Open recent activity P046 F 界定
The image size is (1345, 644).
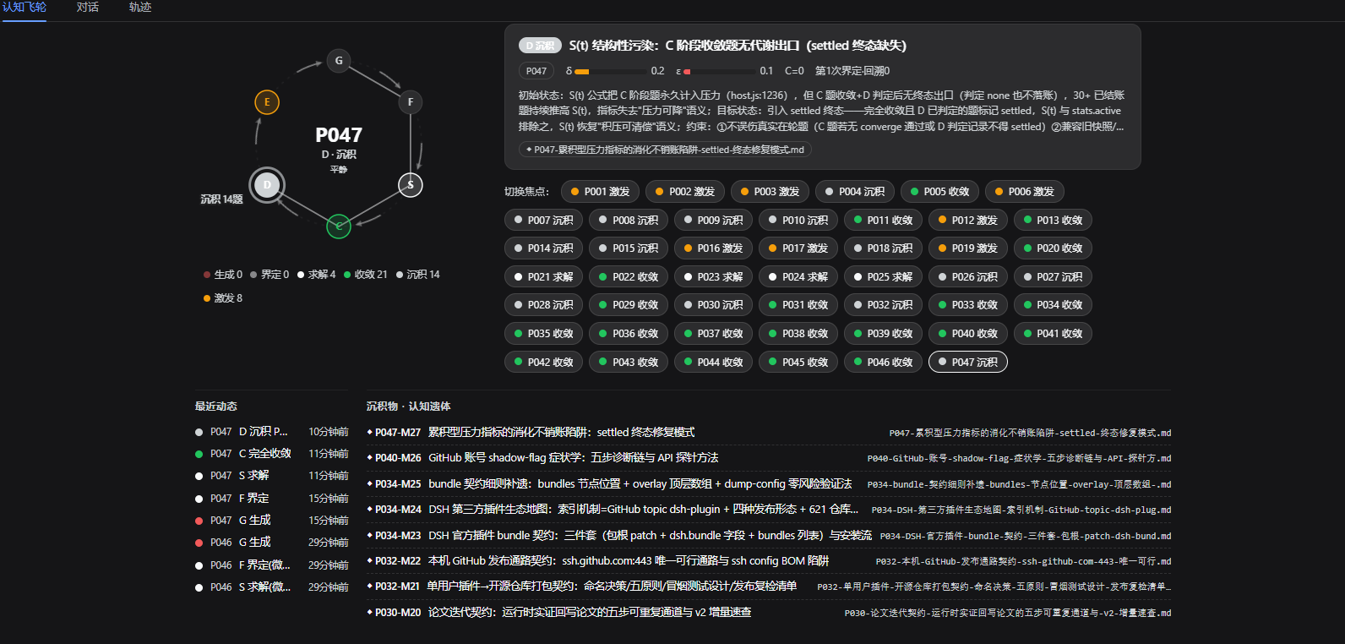[x=271, y=565]
